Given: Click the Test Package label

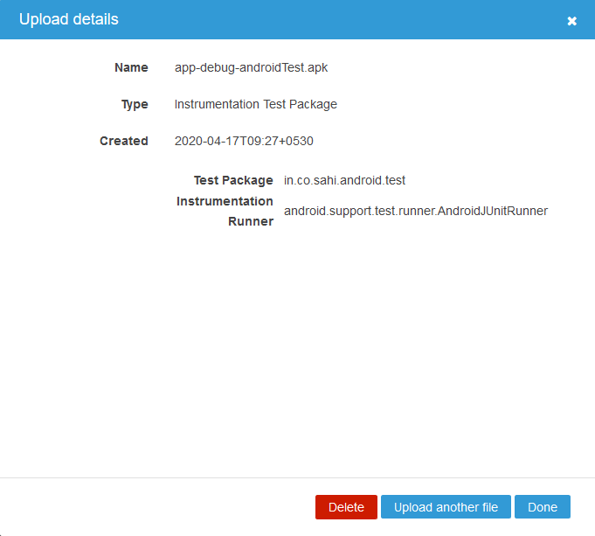Looking at the screenshot, I should (233, 180).
